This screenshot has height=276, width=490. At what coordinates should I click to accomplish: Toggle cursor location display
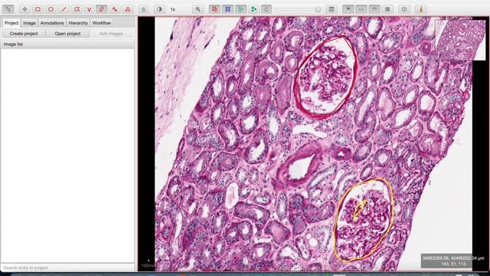point(361,9)
